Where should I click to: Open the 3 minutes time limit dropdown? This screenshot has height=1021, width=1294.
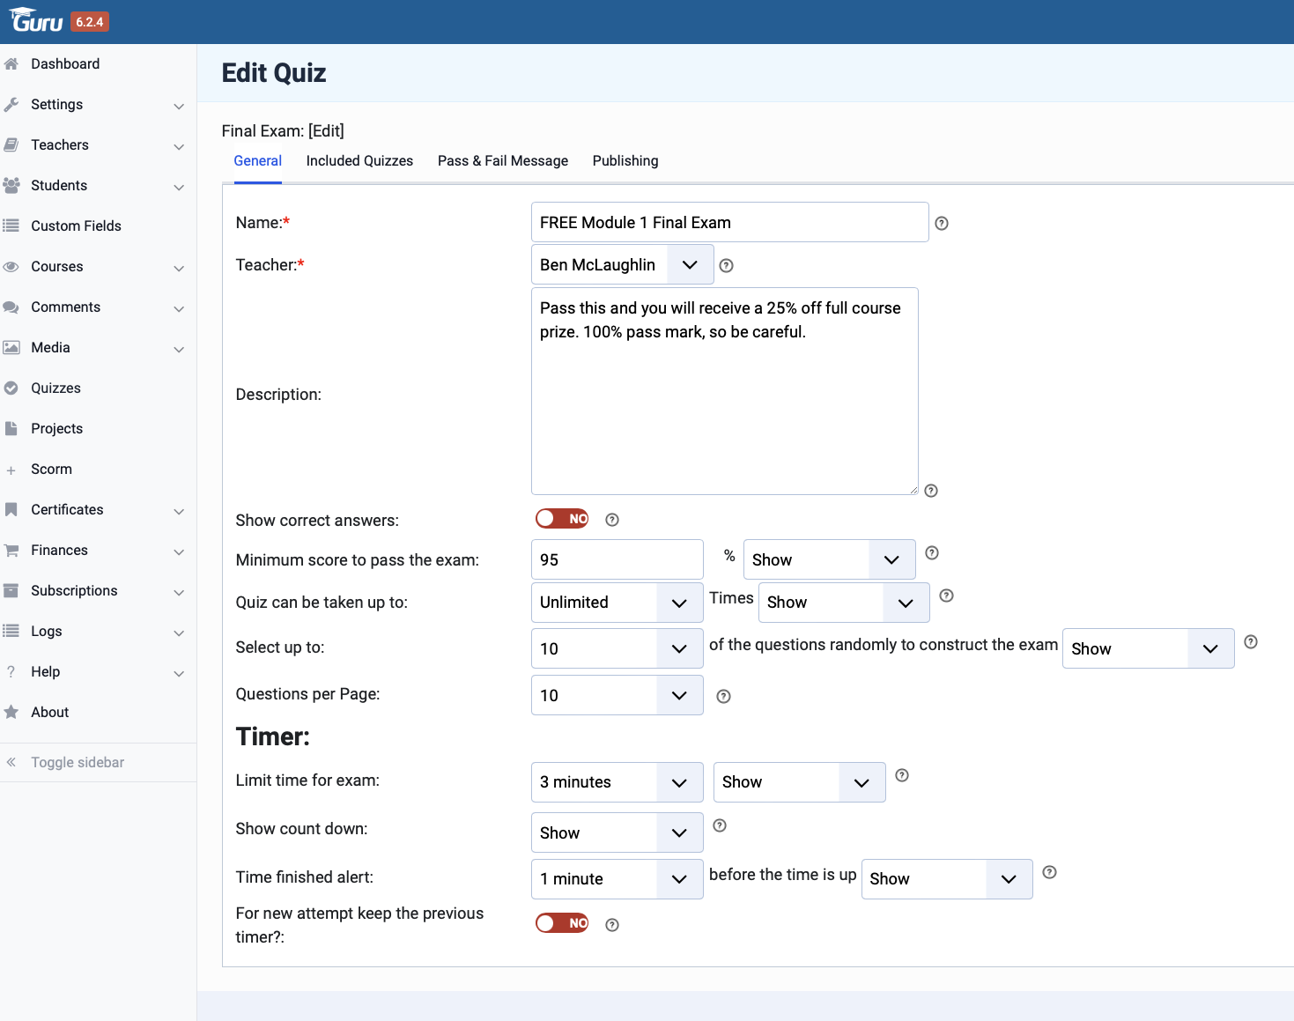[617, 782]
